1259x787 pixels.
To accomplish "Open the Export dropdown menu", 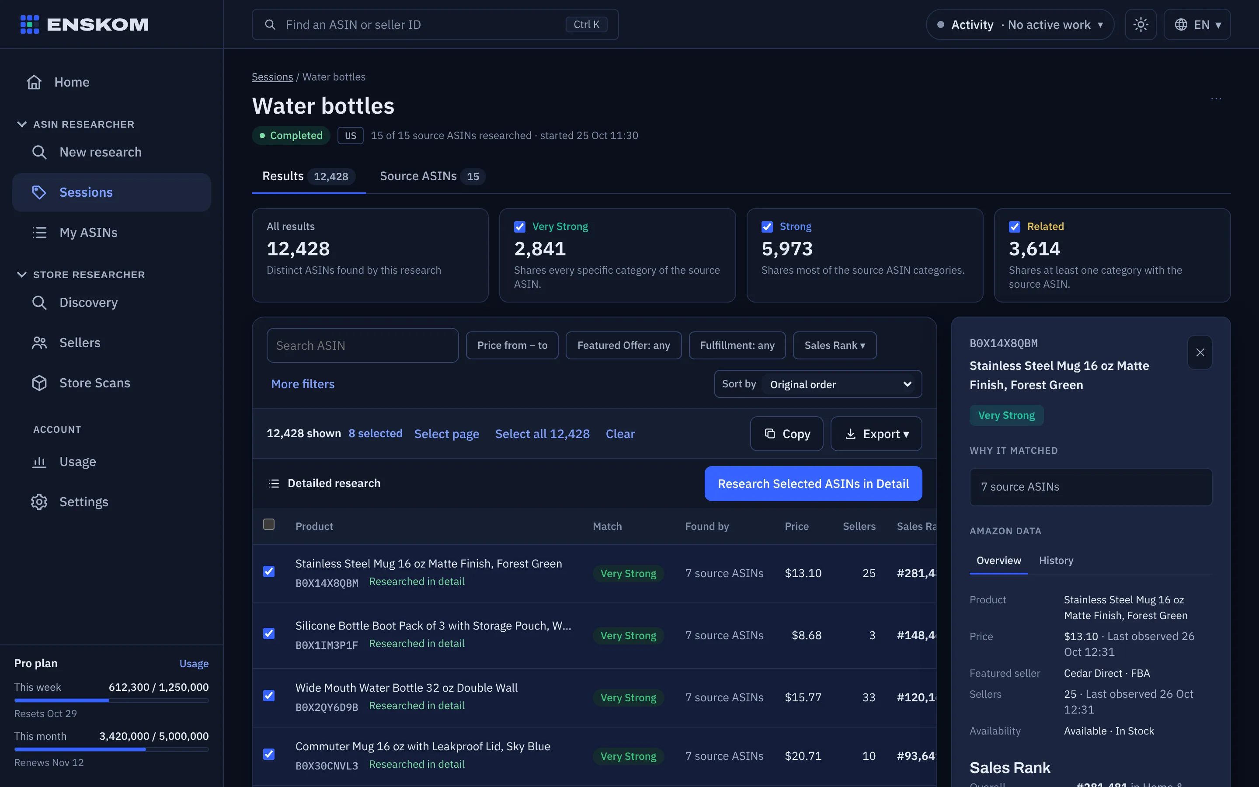I will pyautogui.click(x=876, y=434).
